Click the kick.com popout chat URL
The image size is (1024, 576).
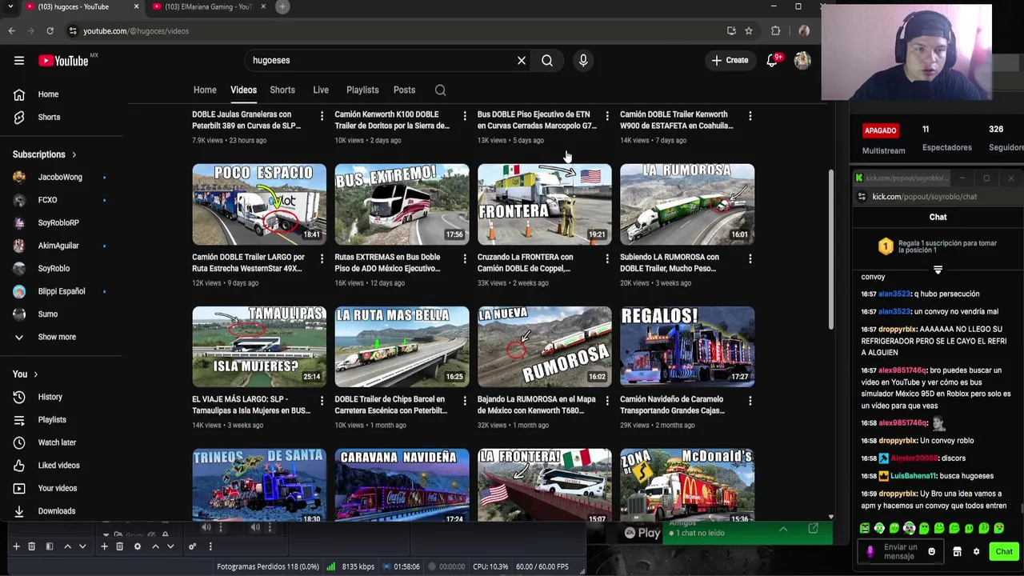pyautogui.click(x=924, y=196)
